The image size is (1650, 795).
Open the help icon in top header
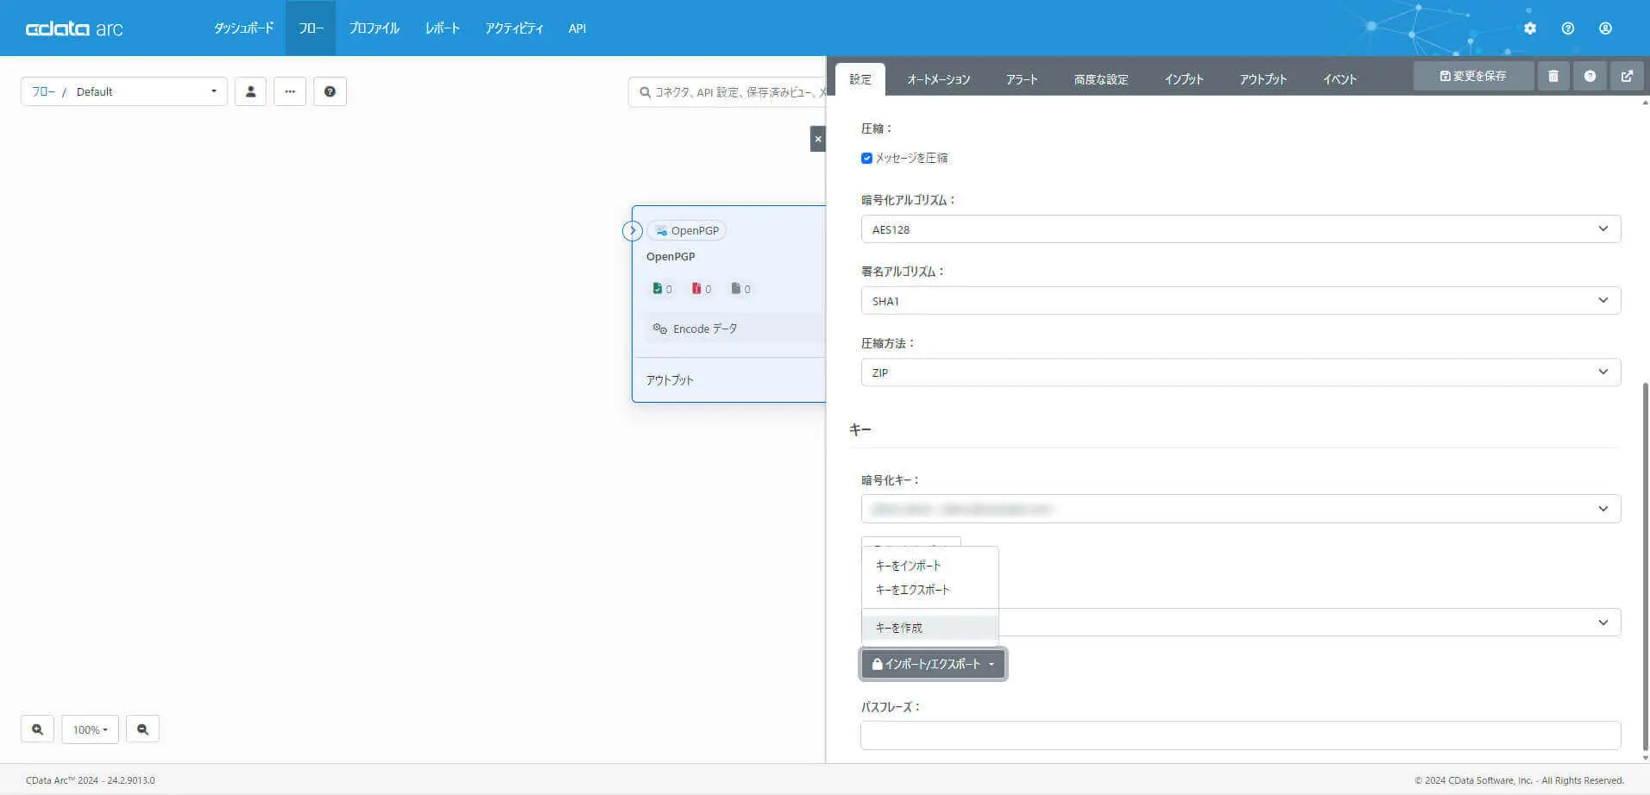1568,28
